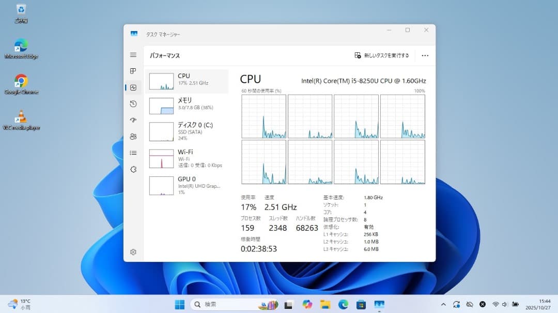The image size is (558, 313).
Task: Open the Processes view in the sidebar
Action: (133, 71)
